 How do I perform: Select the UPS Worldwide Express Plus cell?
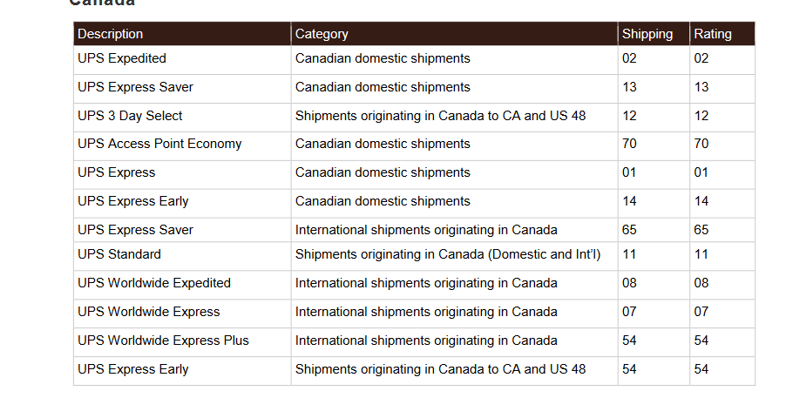coord(182,342)
